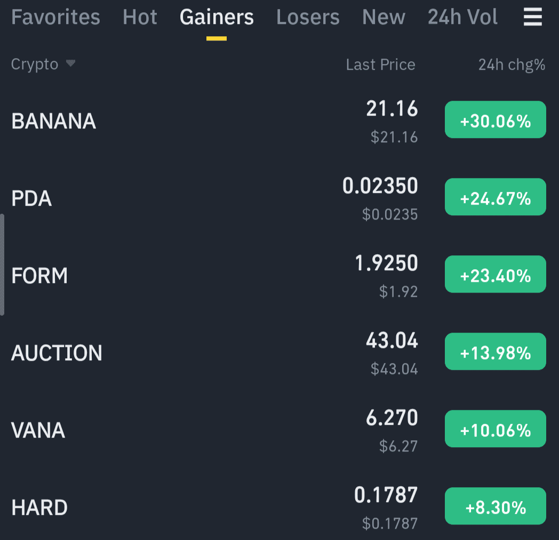Switch to the Favorites tab

click(x=55, y=17)
